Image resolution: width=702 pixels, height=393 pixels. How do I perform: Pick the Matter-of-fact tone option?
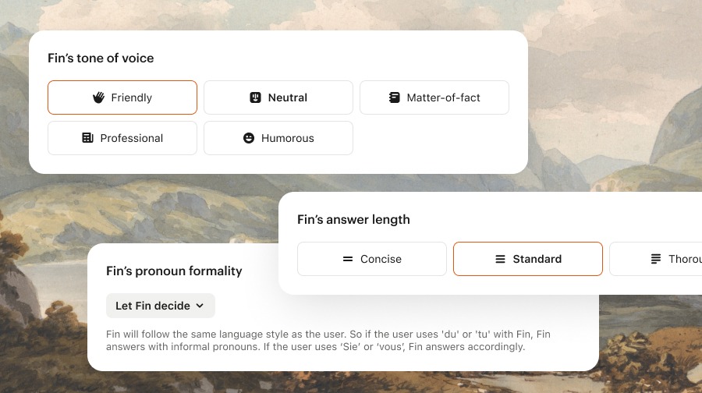[443, 97]
